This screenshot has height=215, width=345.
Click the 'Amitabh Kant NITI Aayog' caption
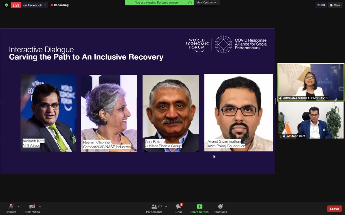tap(34, 143)
